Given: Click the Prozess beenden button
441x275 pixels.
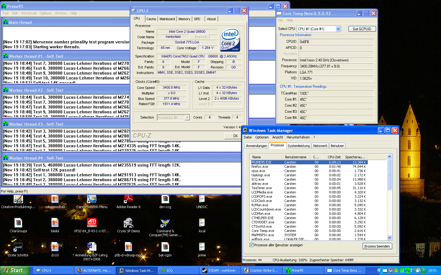Looking at the screenshot, I should point(377,246).
